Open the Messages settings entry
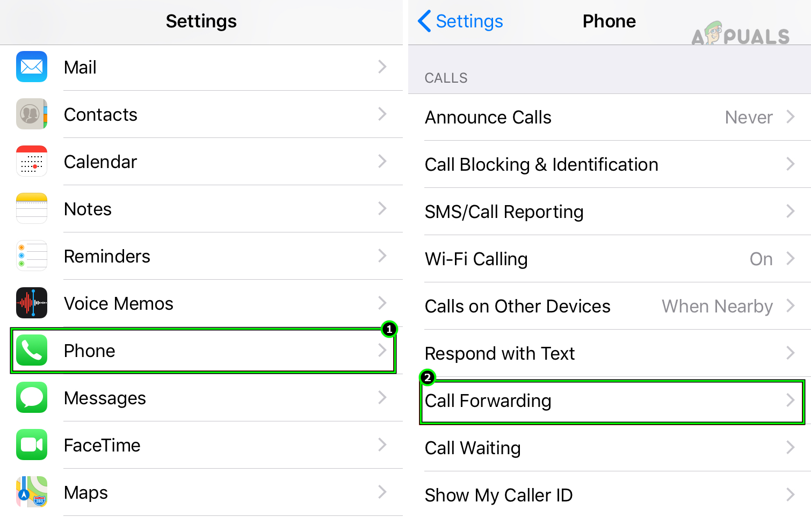This screenshot has height=517, width=811. click(x=201, y=398)
